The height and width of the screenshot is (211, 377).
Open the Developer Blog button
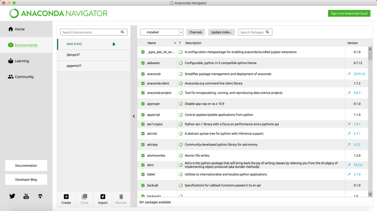pyautogui.click(x=26, y=180)
